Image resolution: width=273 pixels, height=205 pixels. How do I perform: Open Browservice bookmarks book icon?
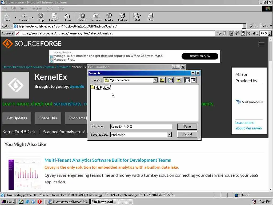coord(231,33)
